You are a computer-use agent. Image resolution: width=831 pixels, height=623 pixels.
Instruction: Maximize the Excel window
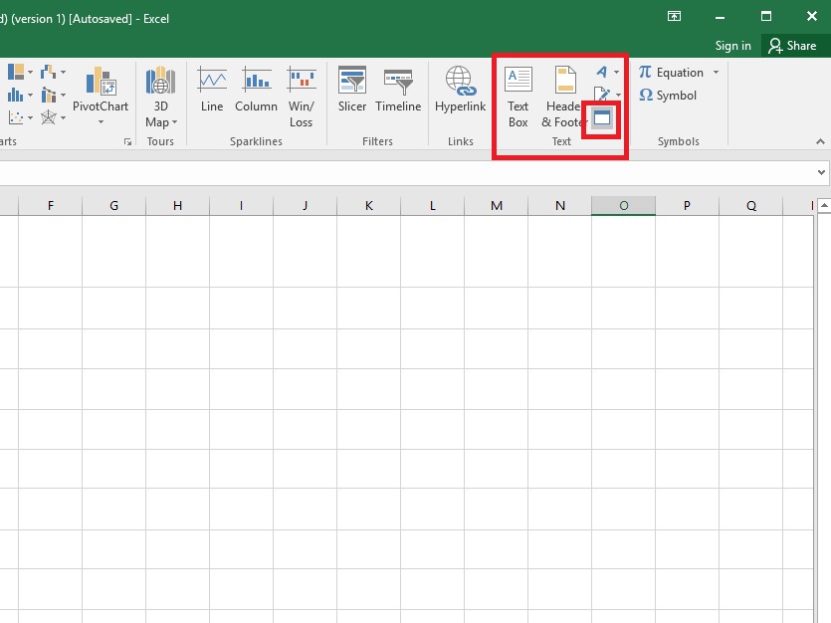(x=765, y=17)
